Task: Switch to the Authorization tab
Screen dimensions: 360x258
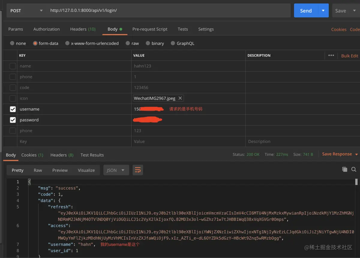Action: point(46,29)
